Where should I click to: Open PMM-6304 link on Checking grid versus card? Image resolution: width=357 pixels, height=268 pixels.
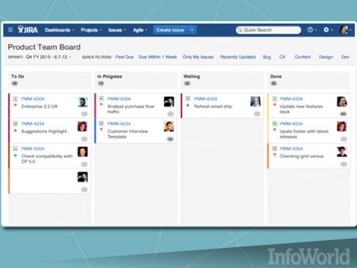pos(291,149)
